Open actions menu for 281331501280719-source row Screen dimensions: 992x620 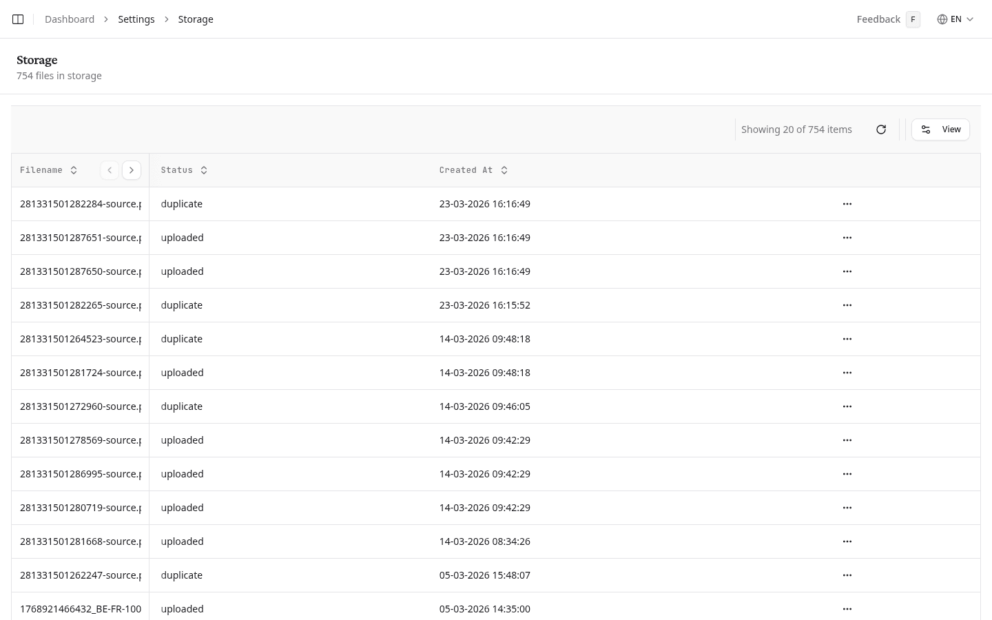[x=847, y=508]
